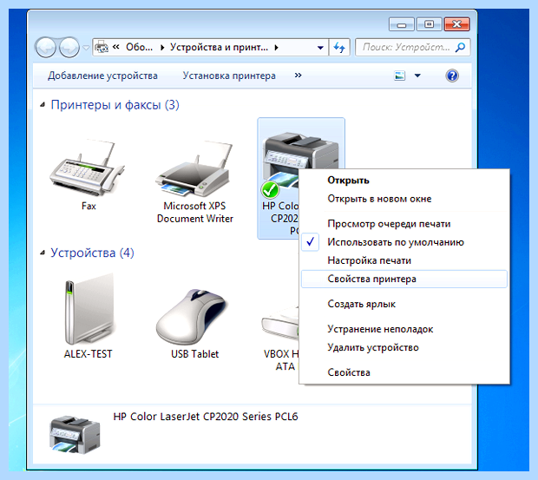Select the ALEX-TEST computer device
The image size is (538, 480).
(89, 309)
